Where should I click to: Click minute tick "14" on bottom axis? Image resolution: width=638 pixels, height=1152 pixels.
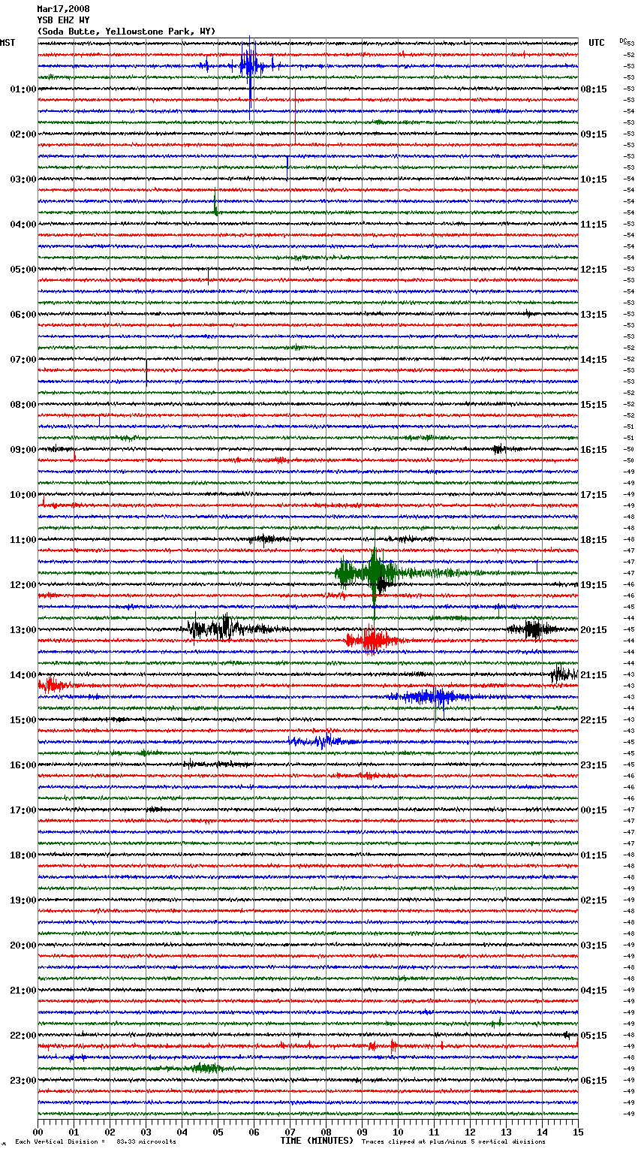click(542, 1132)
